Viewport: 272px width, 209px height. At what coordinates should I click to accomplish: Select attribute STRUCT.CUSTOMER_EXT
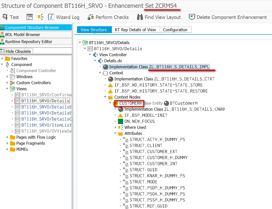pyautogui.click(x=154, y=152)
